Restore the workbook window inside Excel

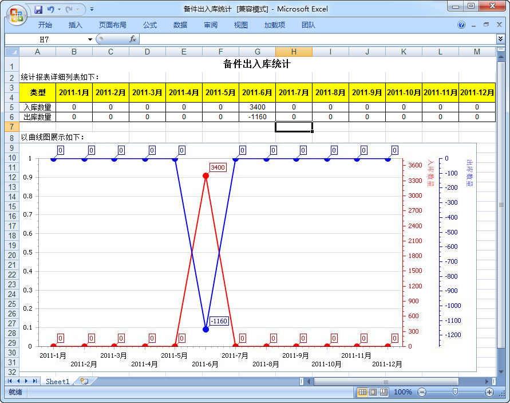487,25
